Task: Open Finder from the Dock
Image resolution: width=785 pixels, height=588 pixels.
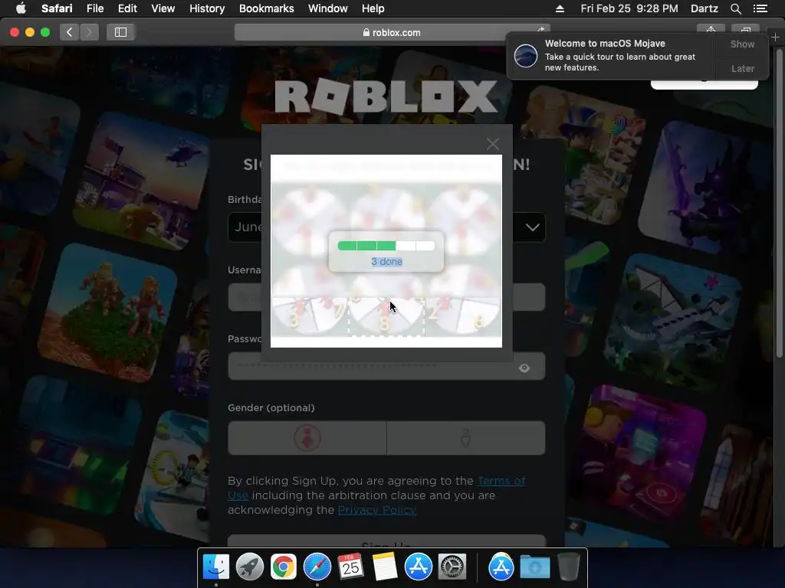Action: [x=215, y=567]
